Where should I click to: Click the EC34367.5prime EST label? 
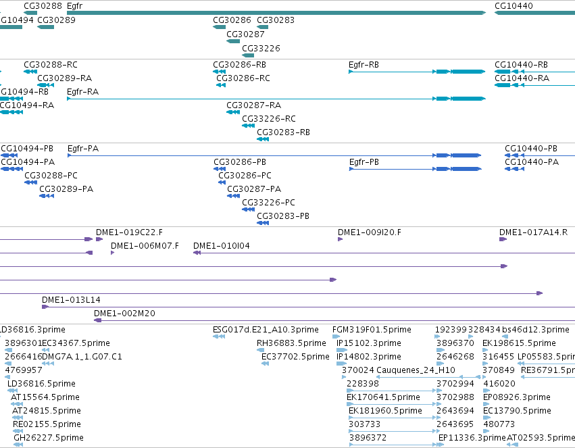click(x=76, y=343)
